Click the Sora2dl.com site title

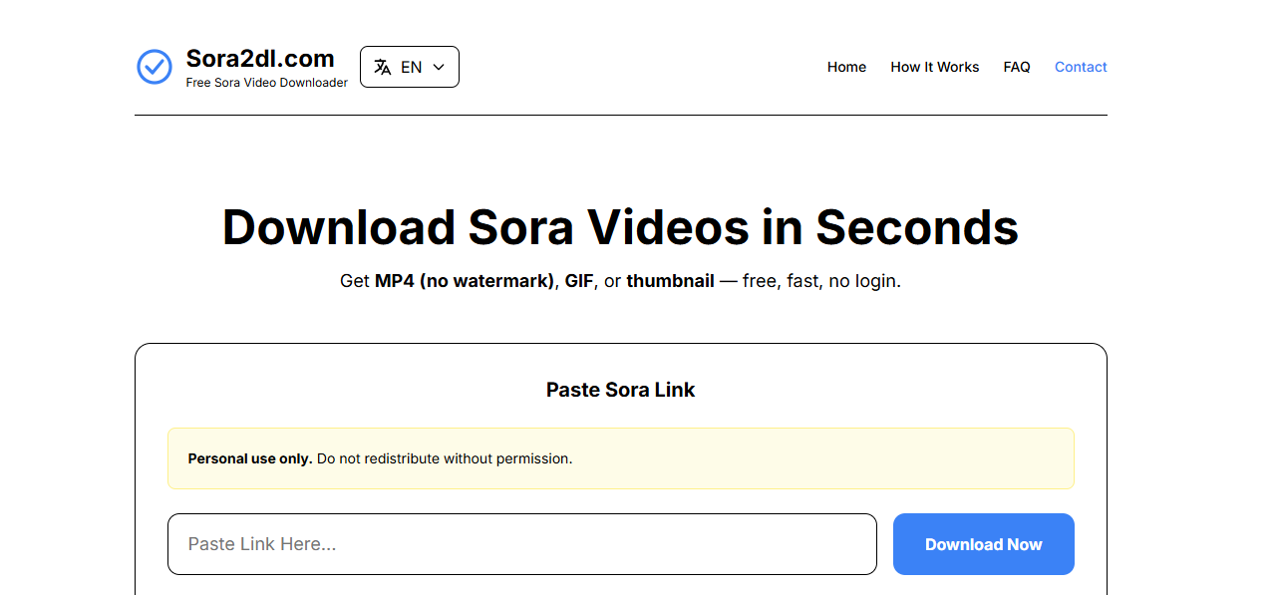pos(260,58)
